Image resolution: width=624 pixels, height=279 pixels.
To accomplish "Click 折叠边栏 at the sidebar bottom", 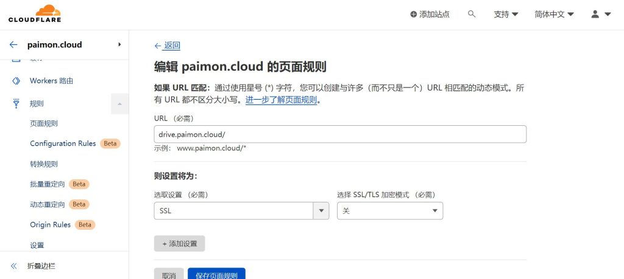I will tap(41, 266).
